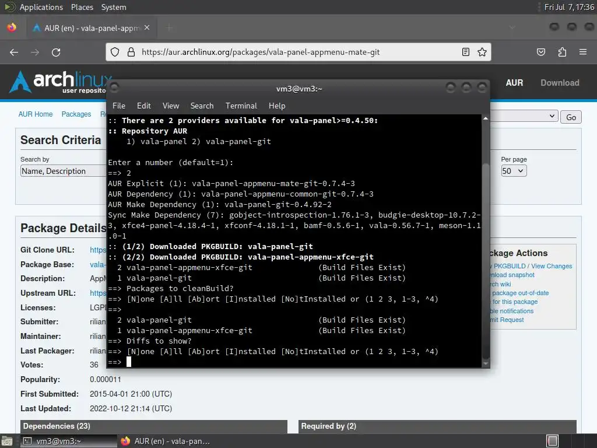Screen dimensions: 597x448
Task: Click the shield tracking protection icon
Action: point(115,52)
